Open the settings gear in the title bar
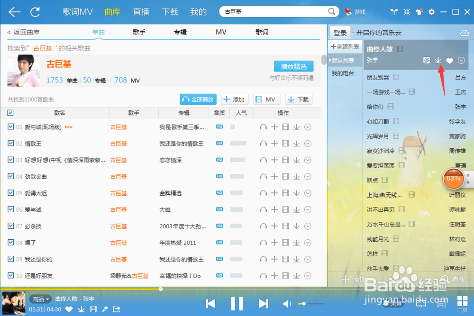The image size is (474, 316). pyautogui.click(x=432, y=12)
